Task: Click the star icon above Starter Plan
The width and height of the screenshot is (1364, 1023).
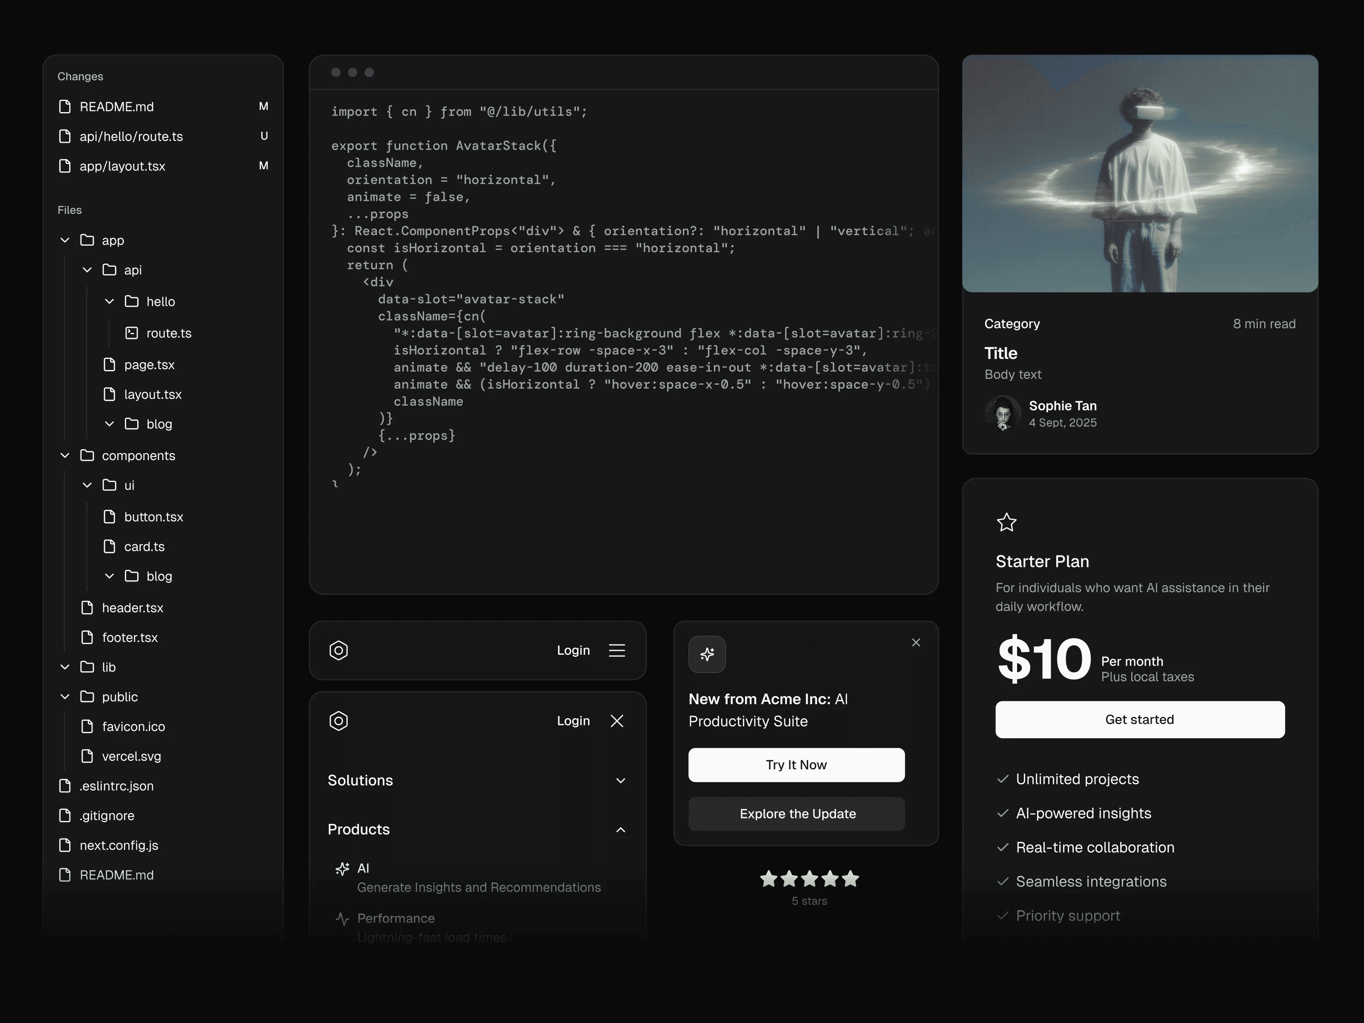Action: pyautogui.click(x=1006, y=522)
